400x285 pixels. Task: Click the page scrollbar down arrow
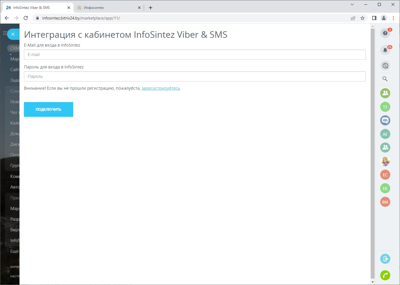pyautogui.click(x=373, y=282)
